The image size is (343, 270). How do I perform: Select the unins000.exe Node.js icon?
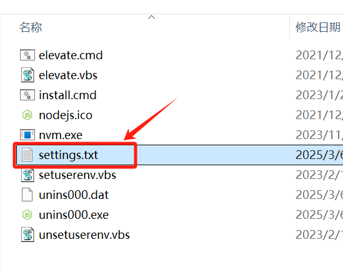pos(27,215)
